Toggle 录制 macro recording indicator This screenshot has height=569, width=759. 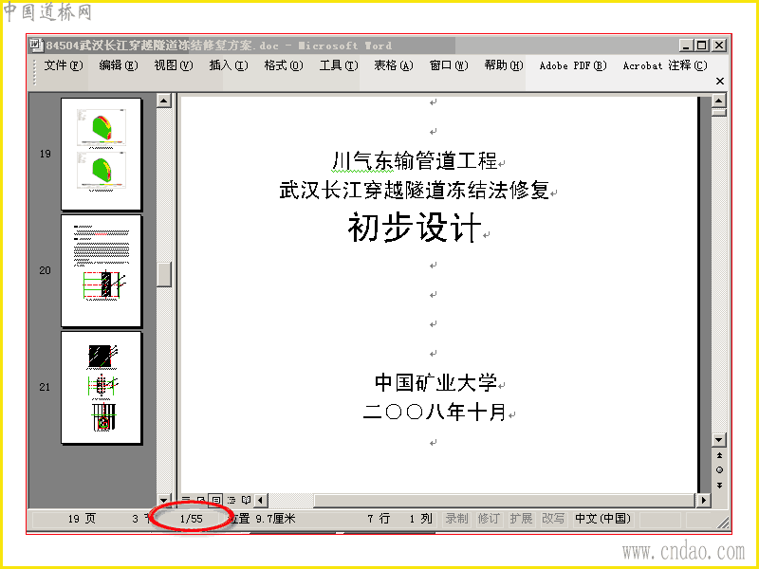[456, 519]
